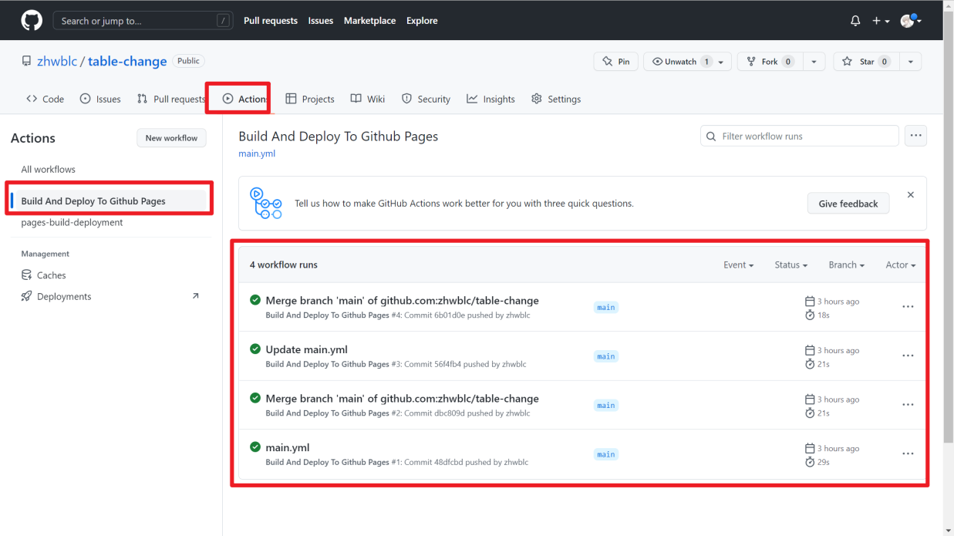Viewport: 954px width, 536px height.
Task: Switch to the Insights tab
Action: [491, 99]
